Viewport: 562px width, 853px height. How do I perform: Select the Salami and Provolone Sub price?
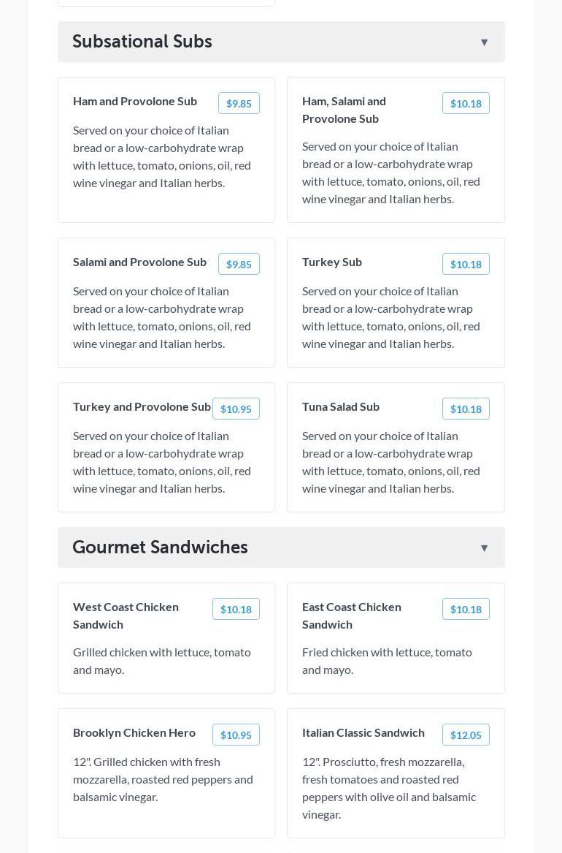(x=239, y=264)
